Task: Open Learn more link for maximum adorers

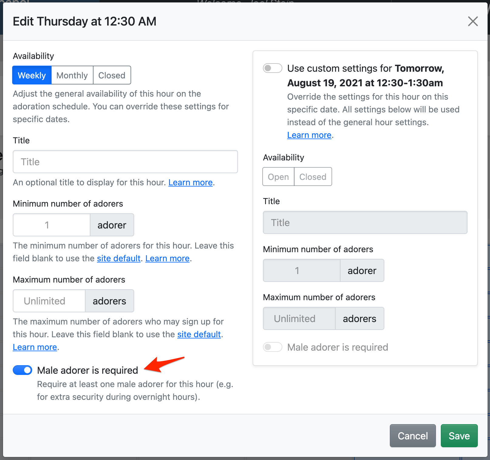Action: (35, 347)
